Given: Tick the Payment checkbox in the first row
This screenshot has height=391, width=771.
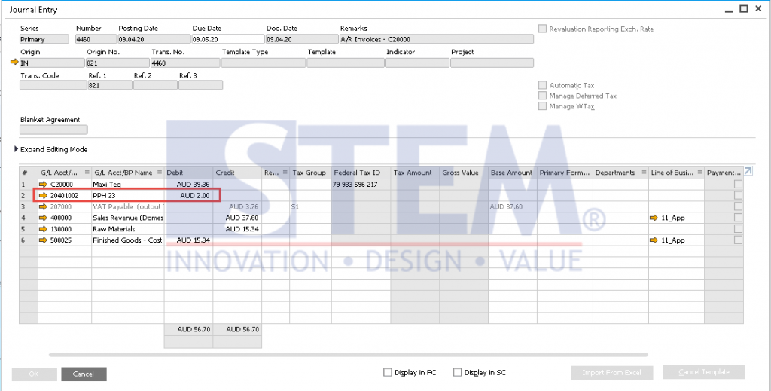Looking at the screenshot, I should tap(738, 185).
